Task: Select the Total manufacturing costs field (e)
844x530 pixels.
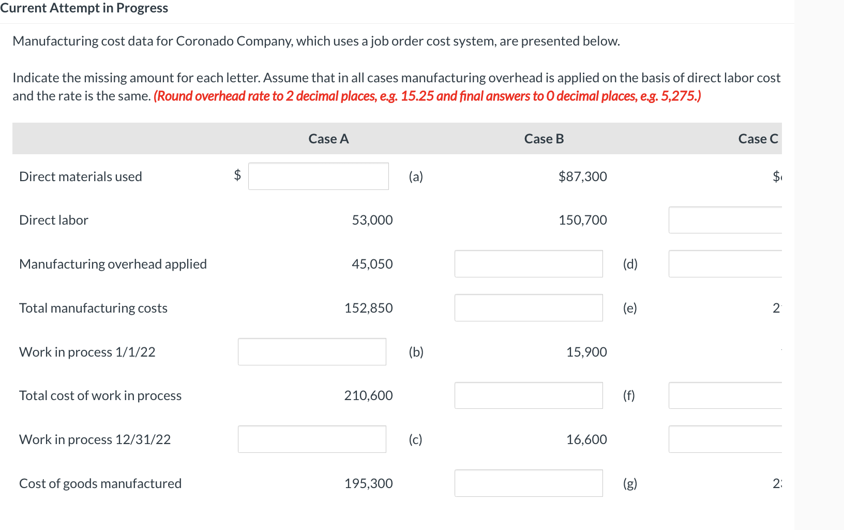Action: click(x=529, y=307)
